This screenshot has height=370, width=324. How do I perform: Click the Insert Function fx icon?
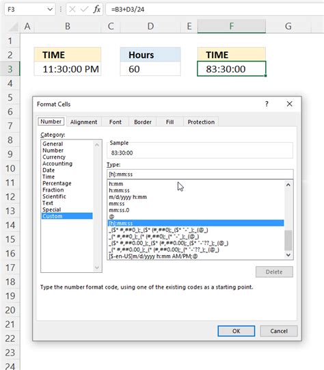96,10
